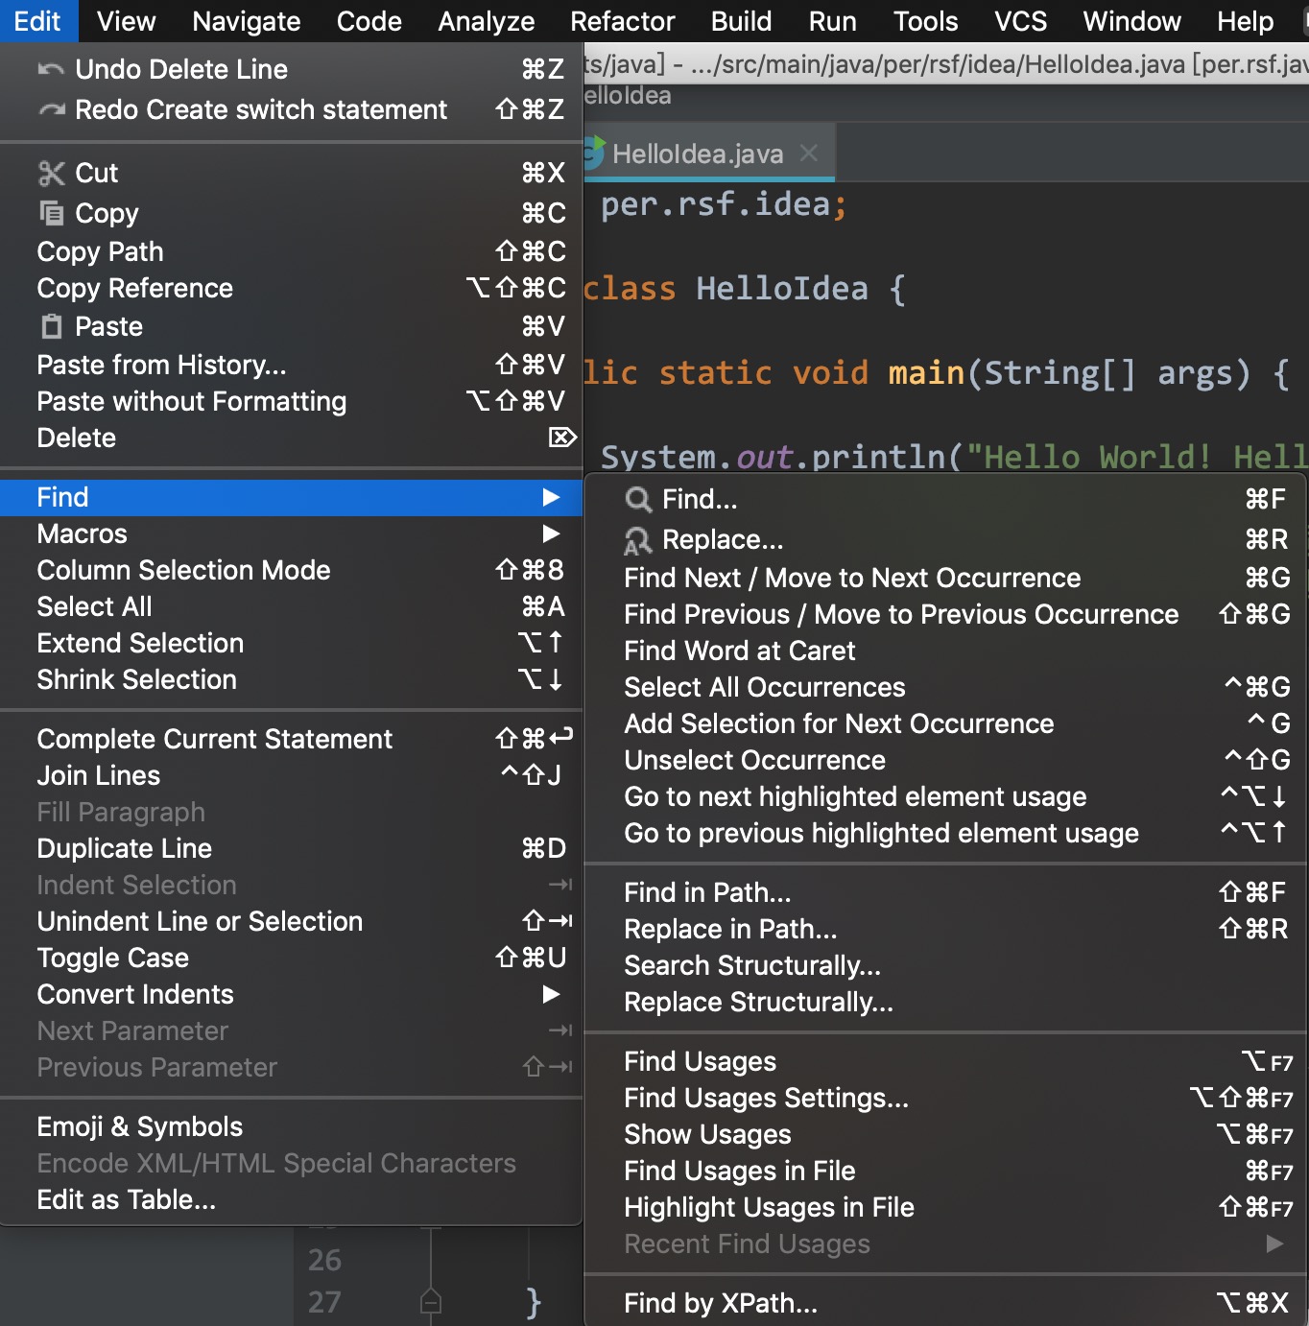The height and width of the screenshot is (1326, 1309).
Task: Click the HelloIdea.java file type icon
Action: tap(595, 154)
